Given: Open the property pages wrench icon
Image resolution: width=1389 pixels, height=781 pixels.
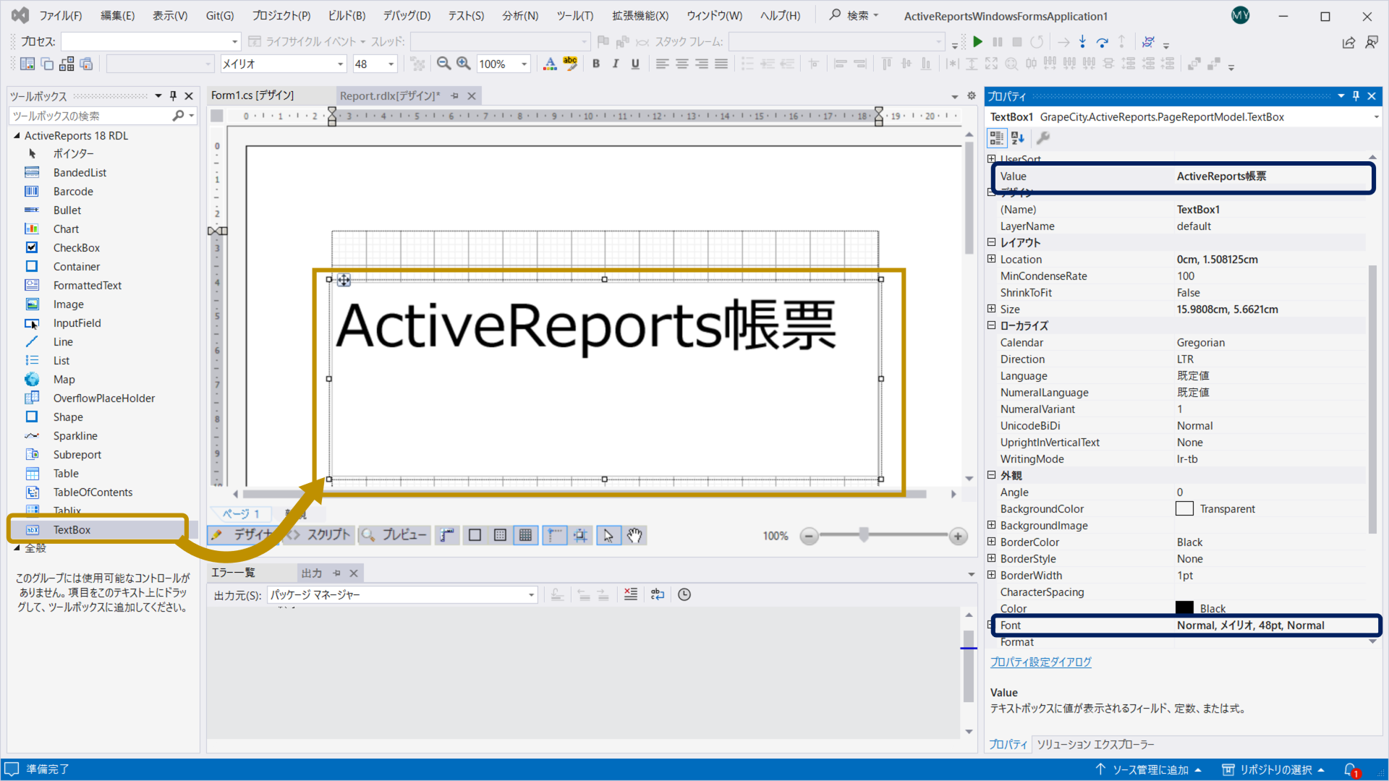Looking at the screenshot, I should pos(1043,137).
